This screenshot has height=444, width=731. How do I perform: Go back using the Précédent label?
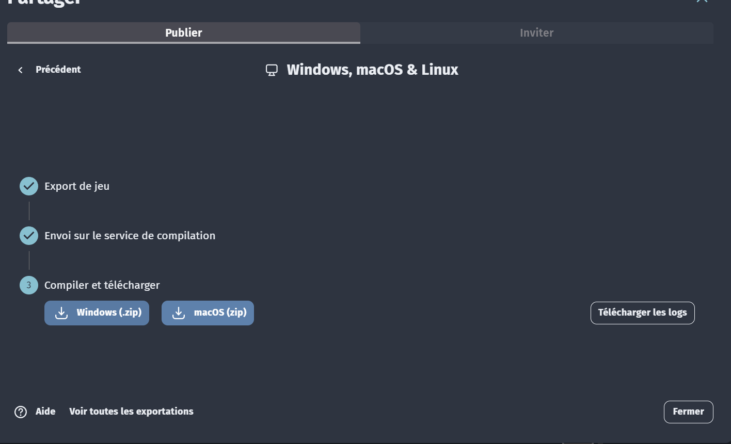pos(58,70)
